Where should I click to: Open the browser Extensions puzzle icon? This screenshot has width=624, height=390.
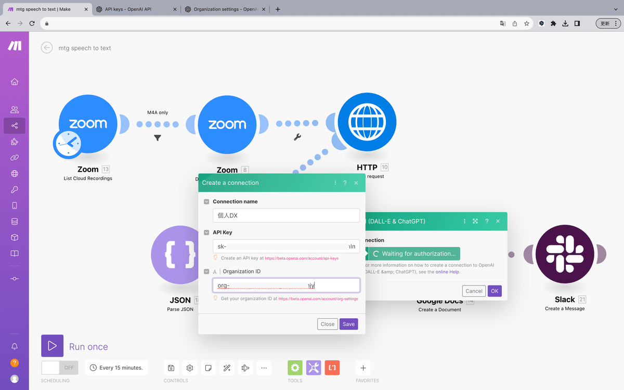(553, 23)
